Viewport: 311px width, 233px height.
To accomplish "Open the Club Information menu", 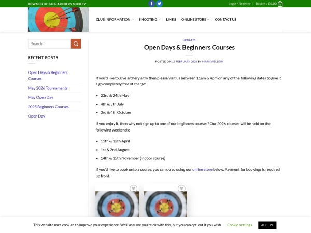I will pos(113,20).
